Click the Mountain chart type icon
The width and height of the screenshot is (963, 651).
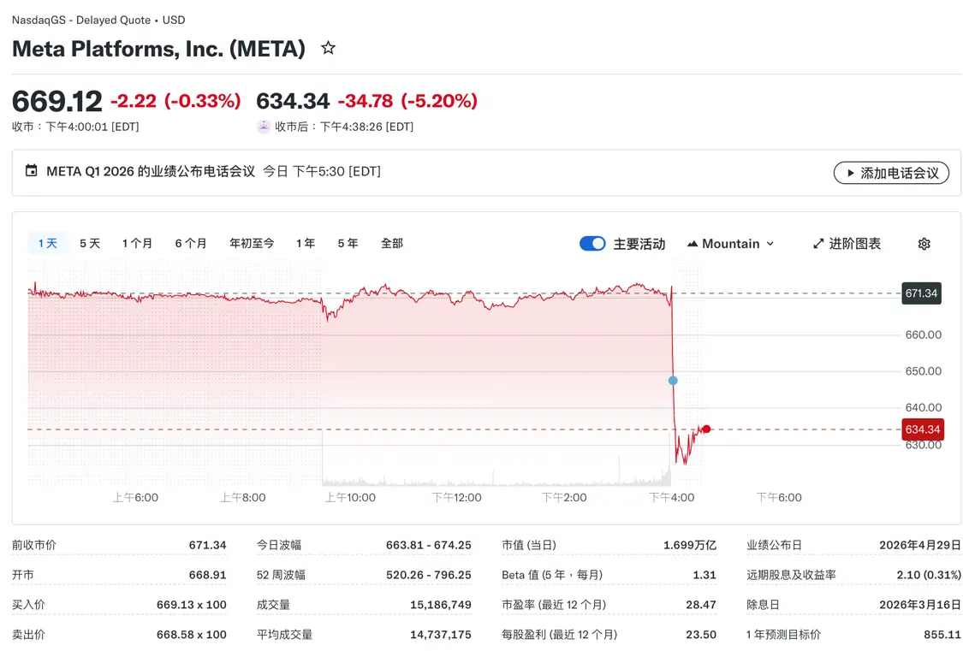point(692,243)
